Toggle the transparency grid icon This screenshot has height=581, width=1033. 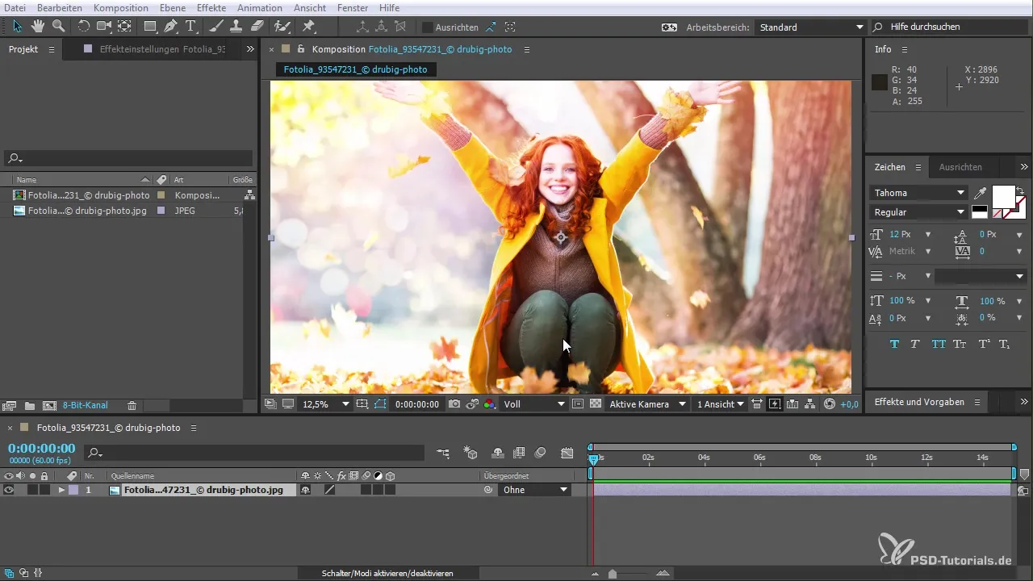point(596,404)
